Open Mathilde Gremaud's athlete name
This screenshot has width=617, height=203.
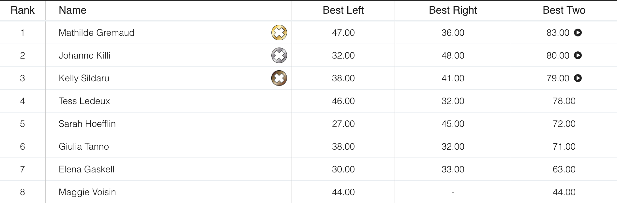(x=97, y=33)
